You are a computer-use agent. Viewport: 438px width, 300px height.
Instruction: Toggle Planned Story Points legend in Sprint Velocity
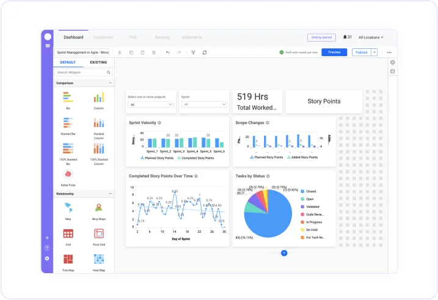(157, 158)
